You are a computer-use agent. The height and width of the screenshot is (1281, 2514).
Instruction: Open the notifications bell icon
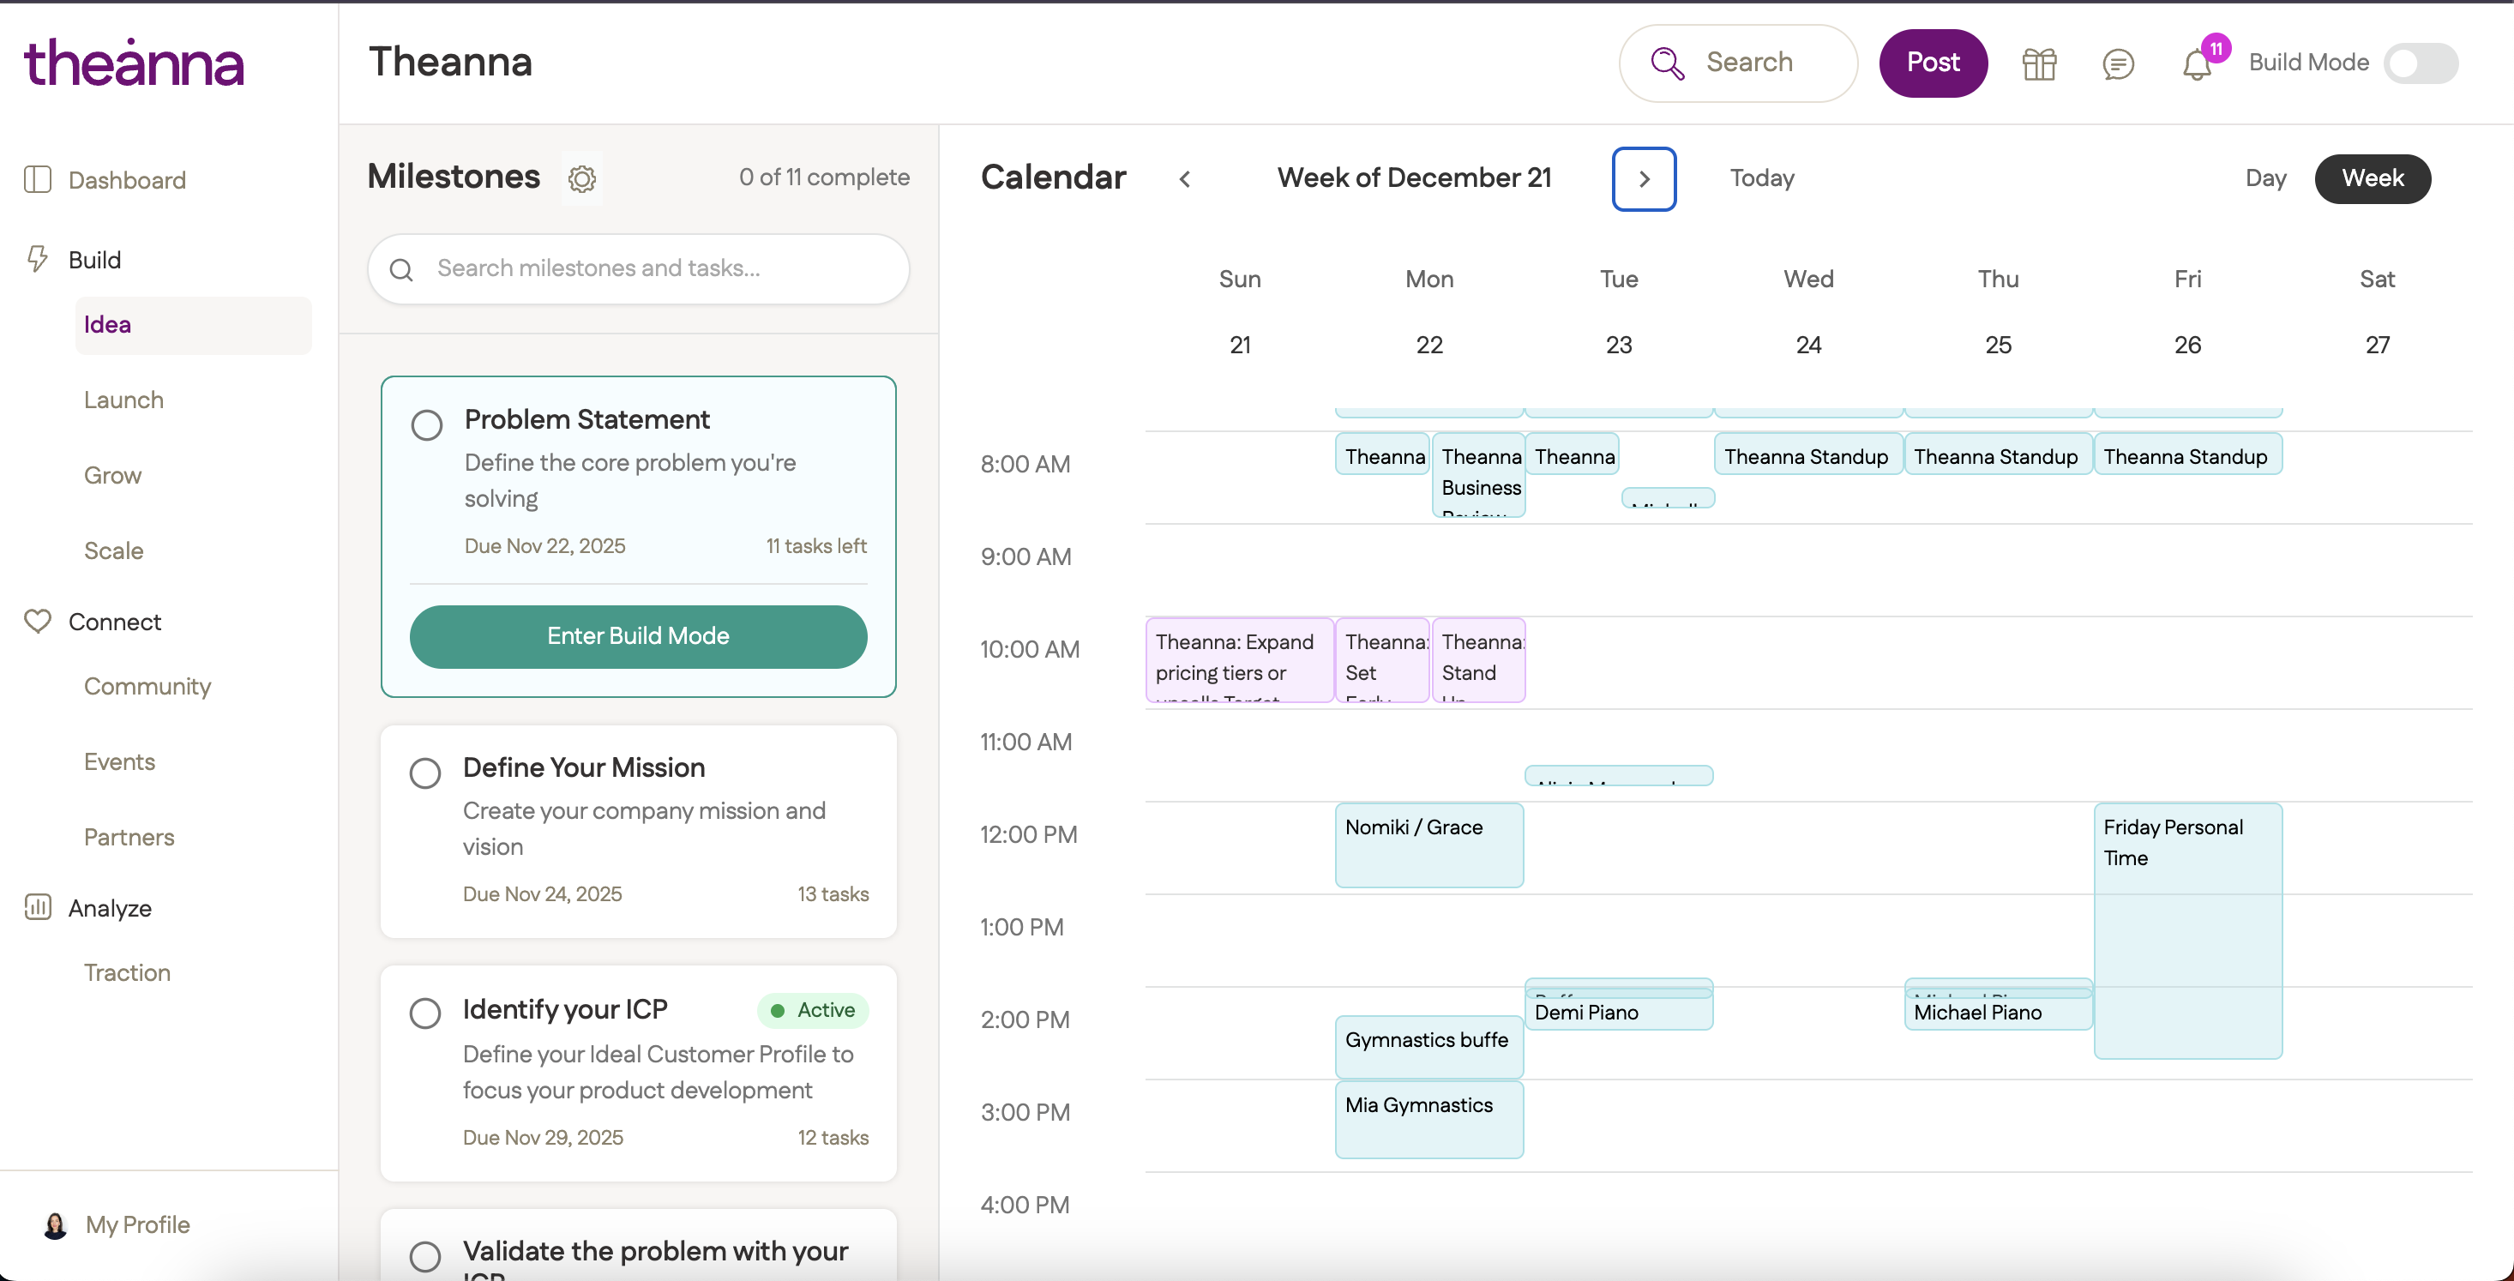click(2196, 64)
